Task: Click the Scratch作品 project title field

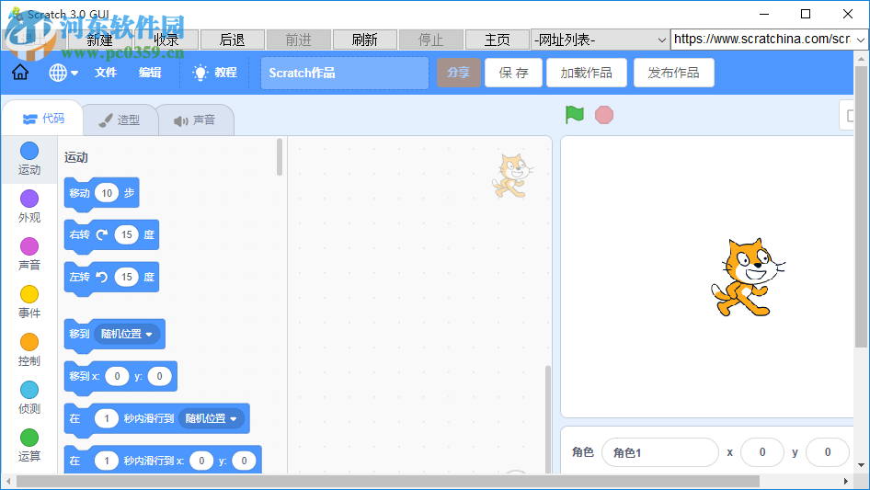Action: pyautogui.click(x=345, y=73)
